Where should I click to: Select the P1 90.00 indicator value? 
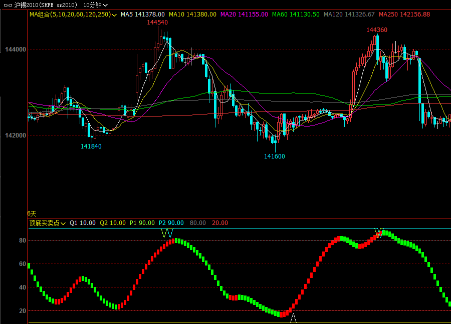coord(142,223)
